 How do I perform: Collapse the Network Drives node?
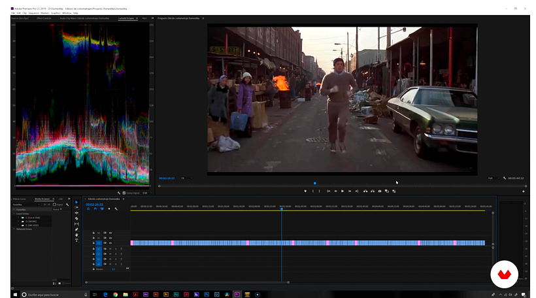(14, 229)
